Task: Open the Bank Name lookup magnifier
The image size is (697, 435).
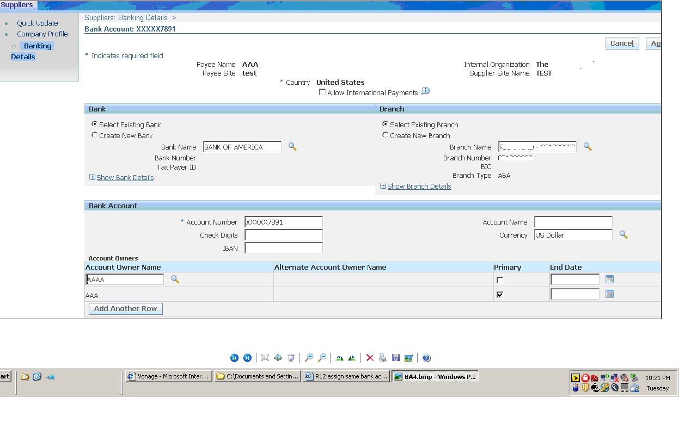Action: point(292,146)
